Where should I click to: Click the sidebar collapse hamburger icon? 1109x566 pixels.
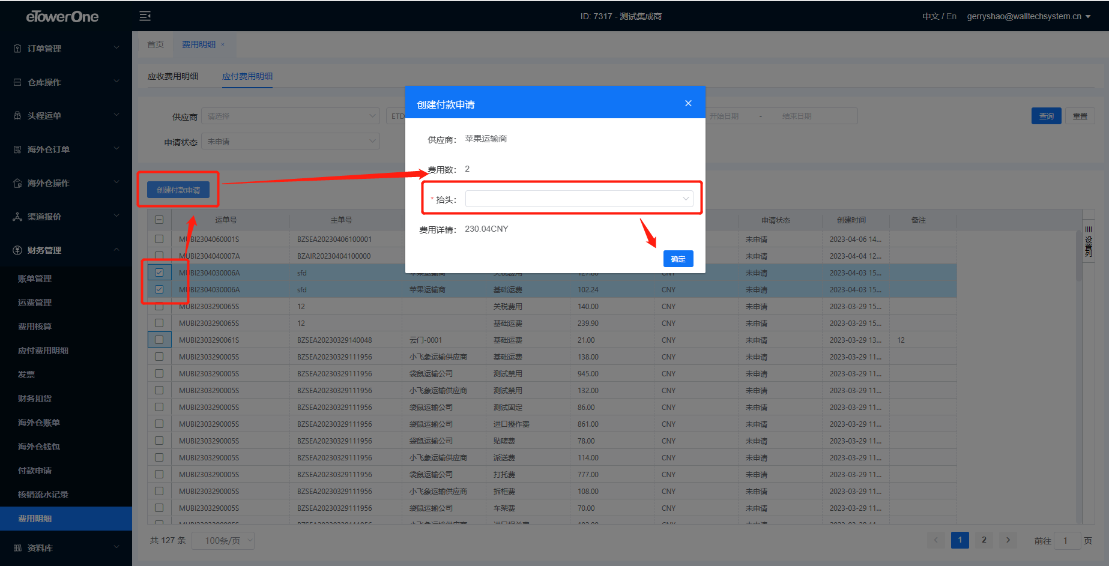(145, 16)
